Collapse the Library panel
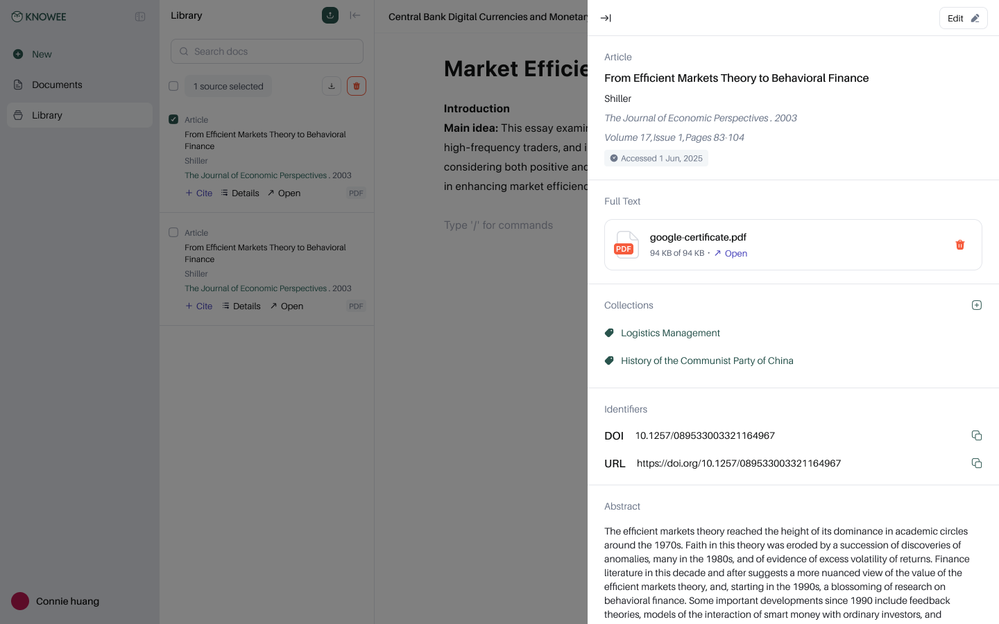This screenshot has height=624, width=999. pyautogui.click(x=355, y=15)
